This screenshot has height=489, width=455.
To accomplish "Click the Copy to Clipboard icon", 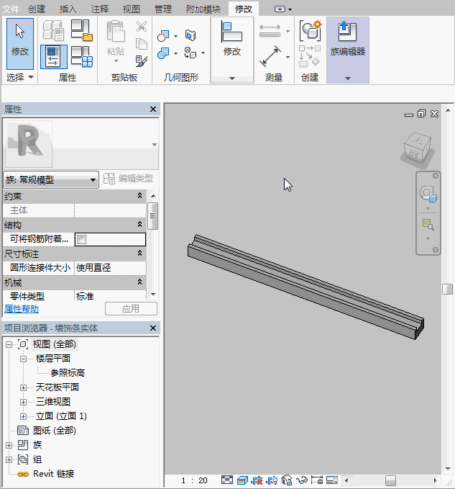I will pyautogui.click(x=142, y=44).
